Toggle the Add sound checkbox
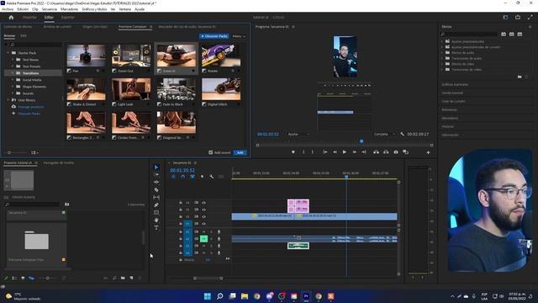The height and width of the screenshot is (303, 538). point(211,152)
